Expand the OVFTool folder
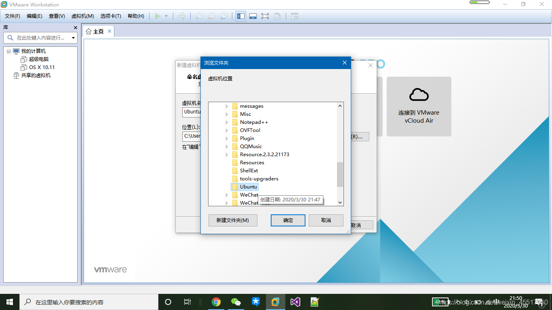This screenshot has width=552, height=310. [227, 130]
